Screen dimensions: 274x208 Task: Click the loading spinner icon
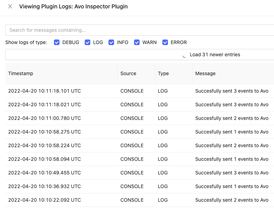pyautogui.click(x=184, y=55)
